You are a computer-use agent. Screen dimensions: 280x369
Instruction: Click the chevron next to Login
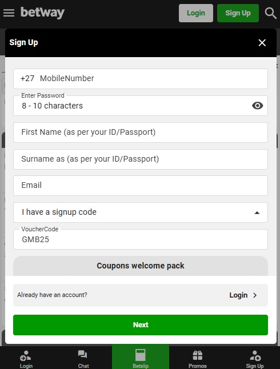[x=255, y=295]
